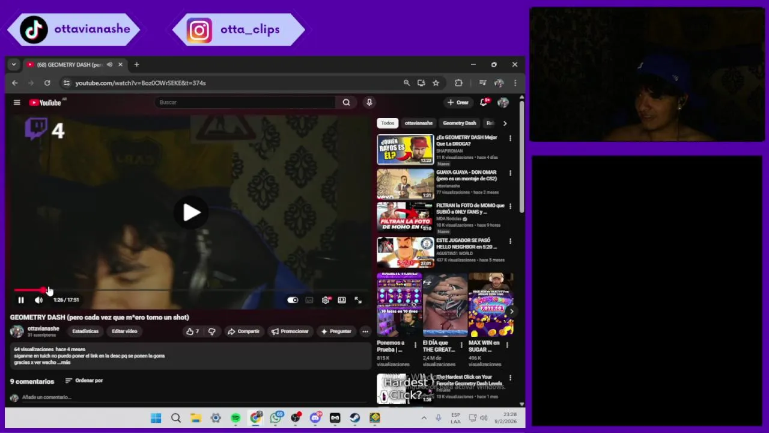This screenshot has width=769, height=433.
Task: Reload the YouTube page
Action: tap(47, 83)
